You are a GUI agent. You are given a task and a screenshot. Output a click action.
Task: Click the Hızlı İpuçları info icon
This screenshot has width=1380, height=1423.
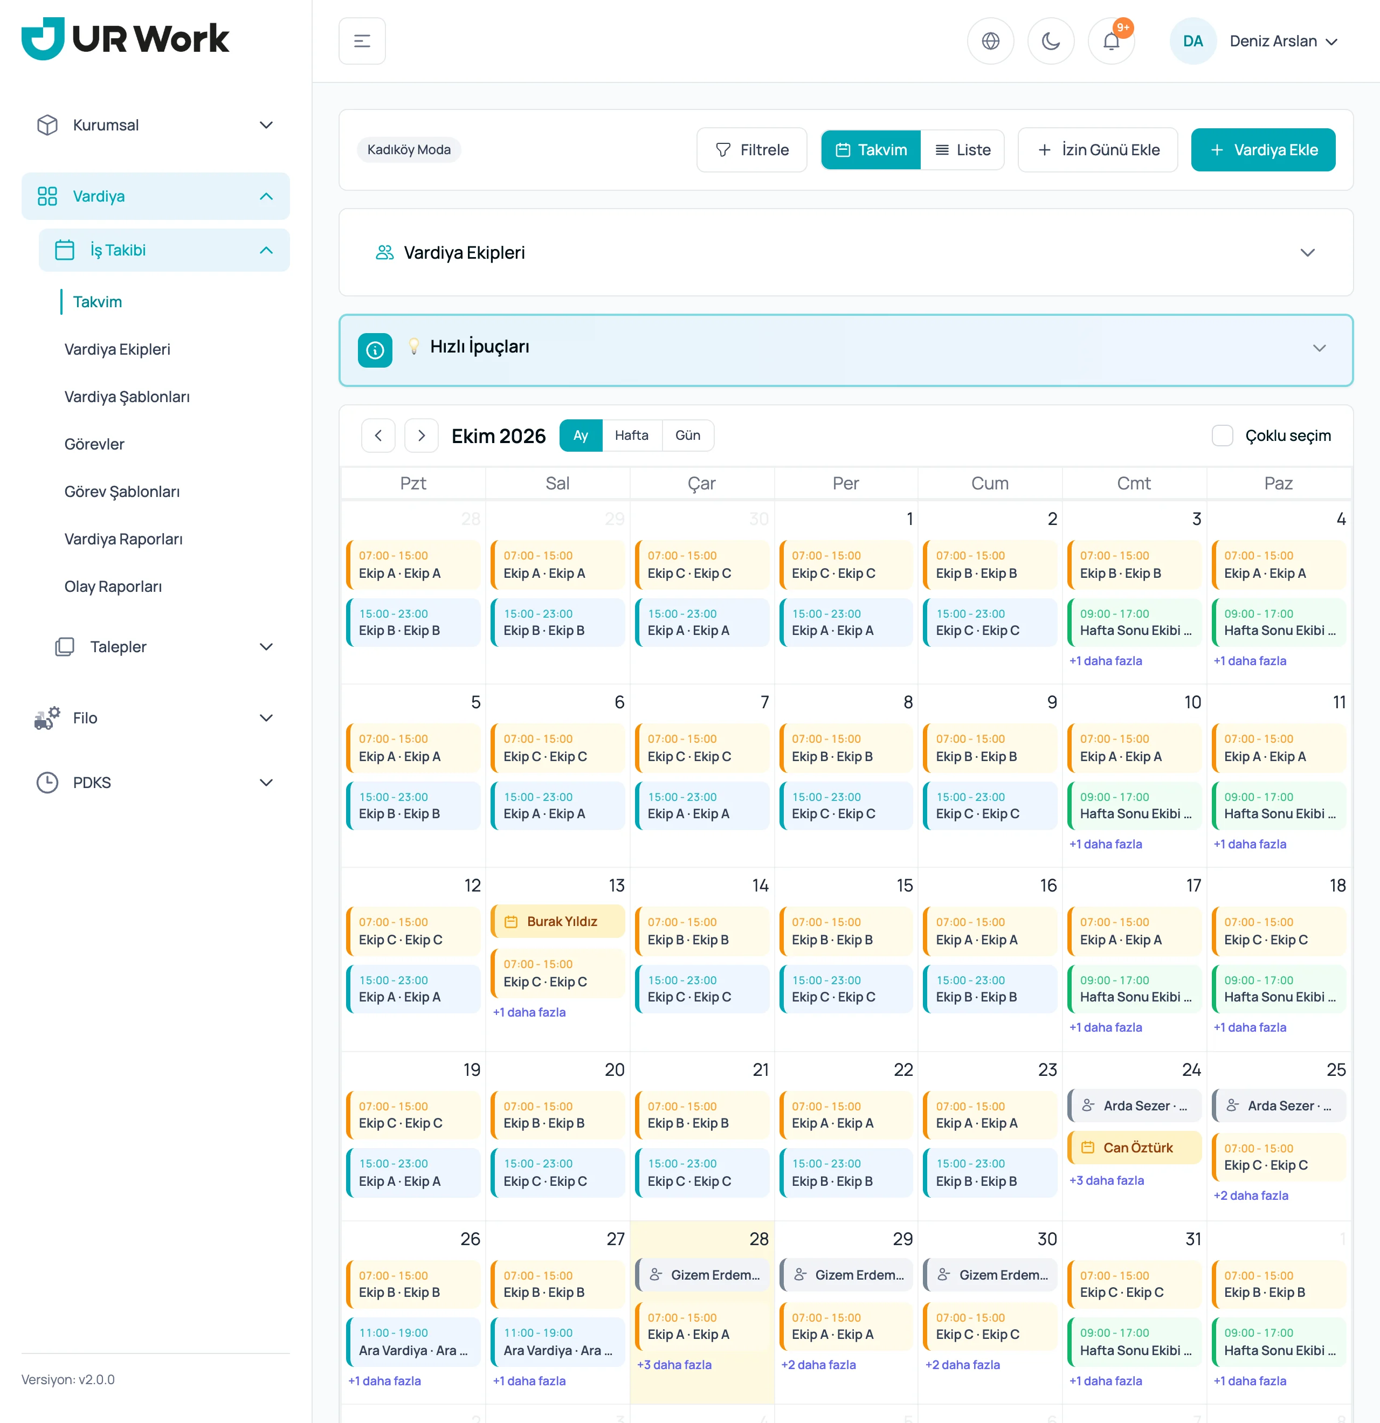(x=375, y=351)
